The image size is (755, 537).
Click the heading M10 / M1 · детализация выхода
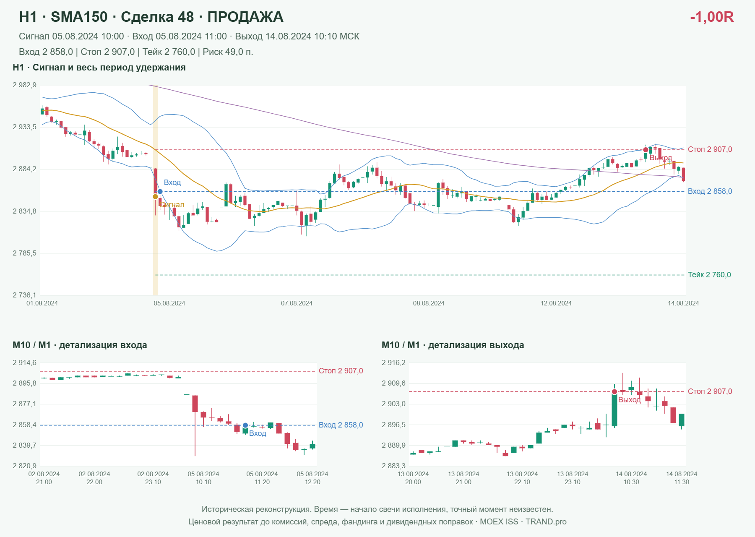tap(453, 345)
